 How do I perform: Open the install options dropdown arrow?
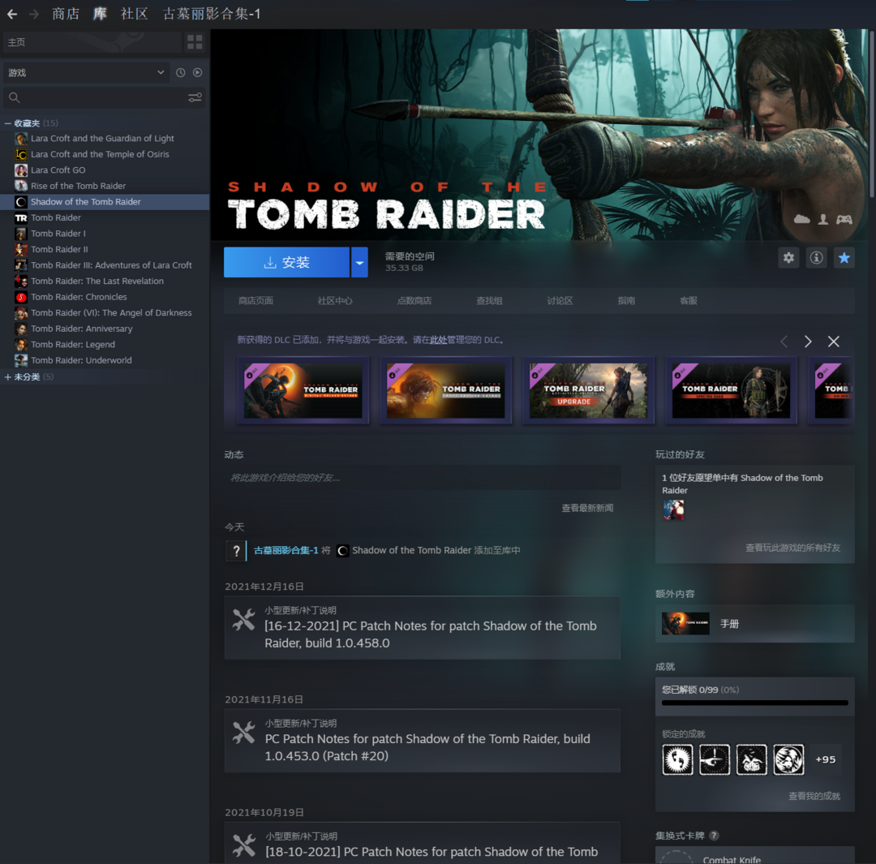(359, 262)
